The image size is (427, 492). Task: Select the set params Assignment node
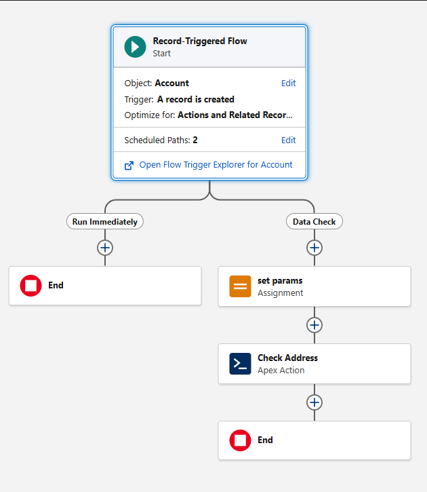[325, 286]
